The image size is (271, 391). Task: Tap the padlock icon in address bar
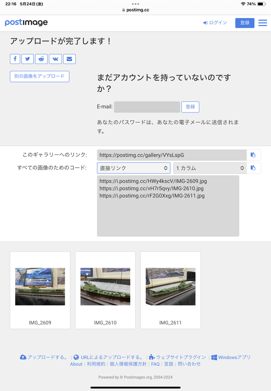(124, 10)
